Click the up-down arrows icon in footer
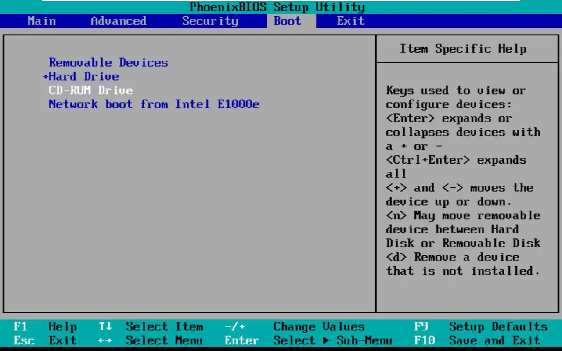 (105, 326)
